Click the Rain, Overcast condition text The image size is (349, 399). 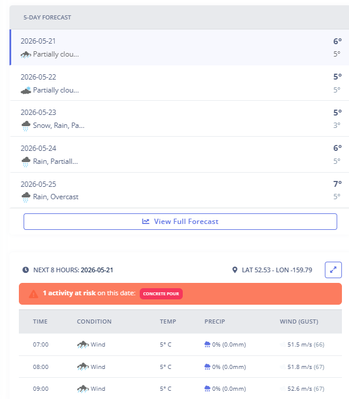(56, 197)
